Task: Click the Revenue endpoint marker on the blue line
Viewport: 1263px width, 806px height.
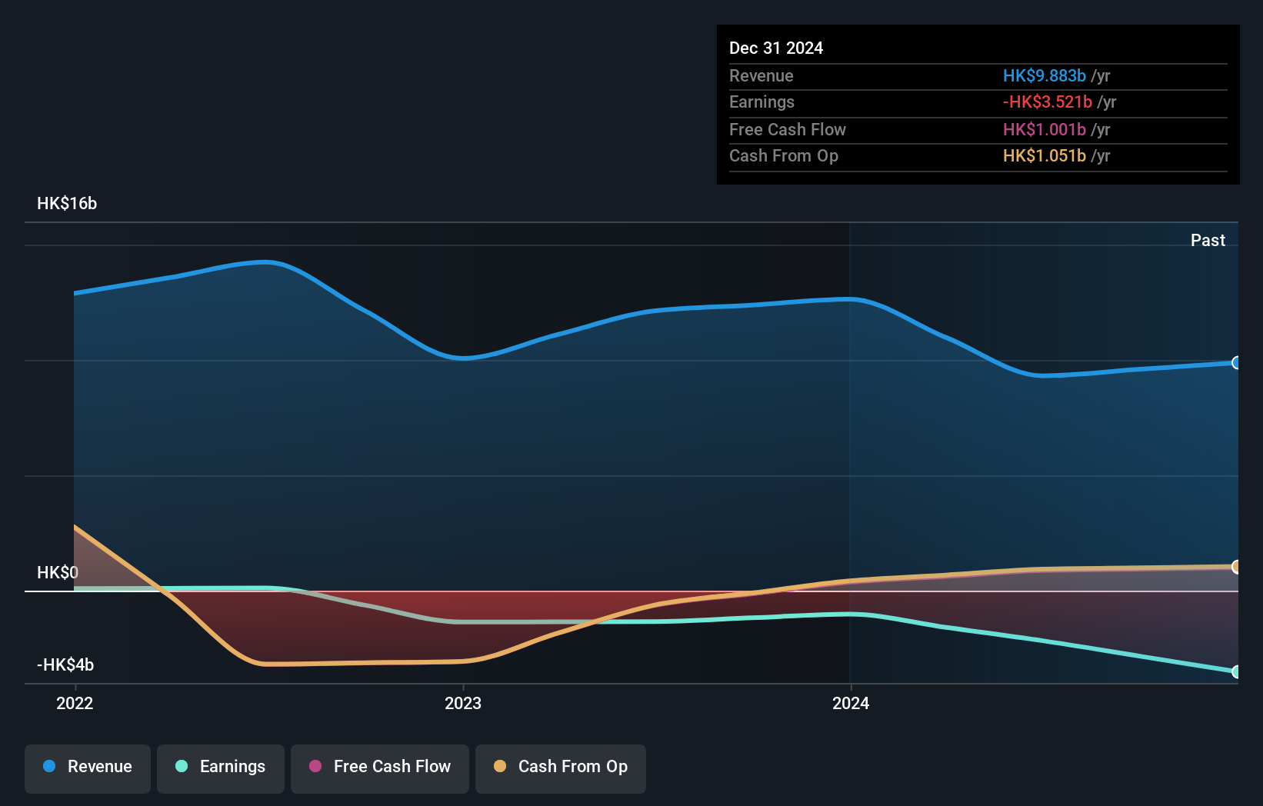Action: pos(1236,363)
